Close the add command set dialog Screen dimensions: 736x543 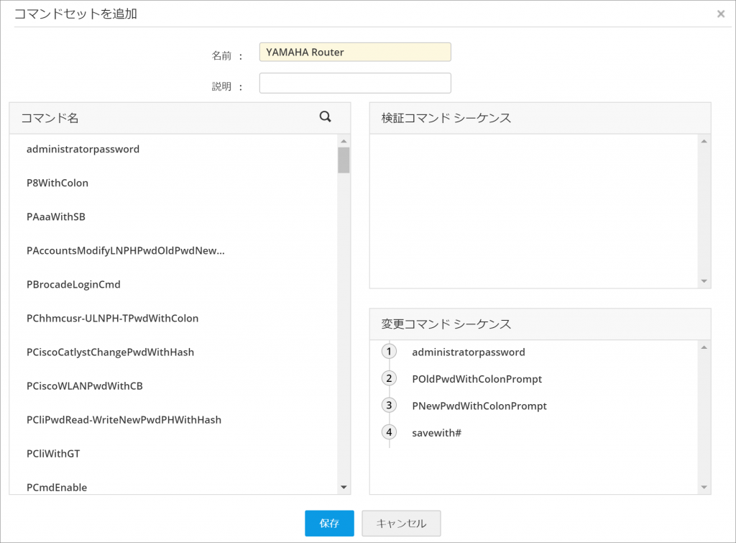pos(721,14)
